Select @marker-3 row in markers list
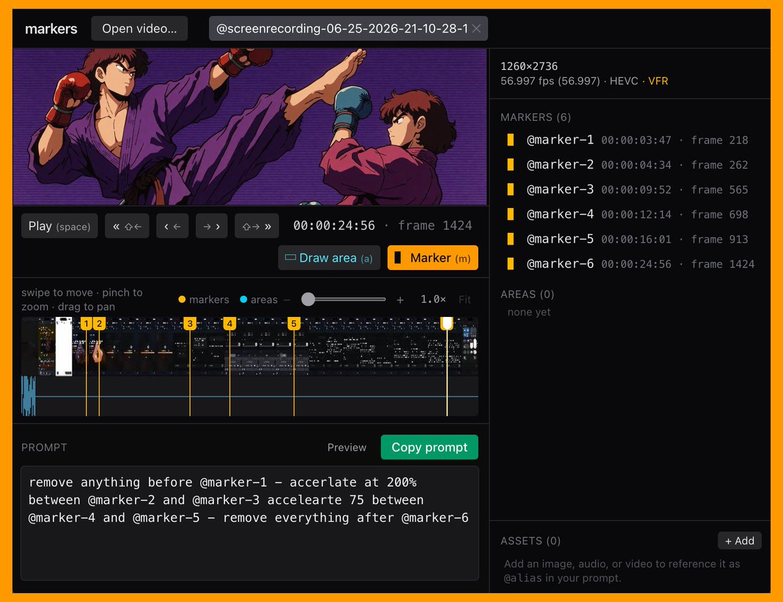Screen dimensions: 783x602 [x=630, y=190]
